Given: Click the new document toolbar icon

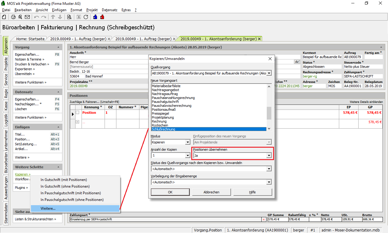Looking at the screenshot, I should (x=4, y=17).
